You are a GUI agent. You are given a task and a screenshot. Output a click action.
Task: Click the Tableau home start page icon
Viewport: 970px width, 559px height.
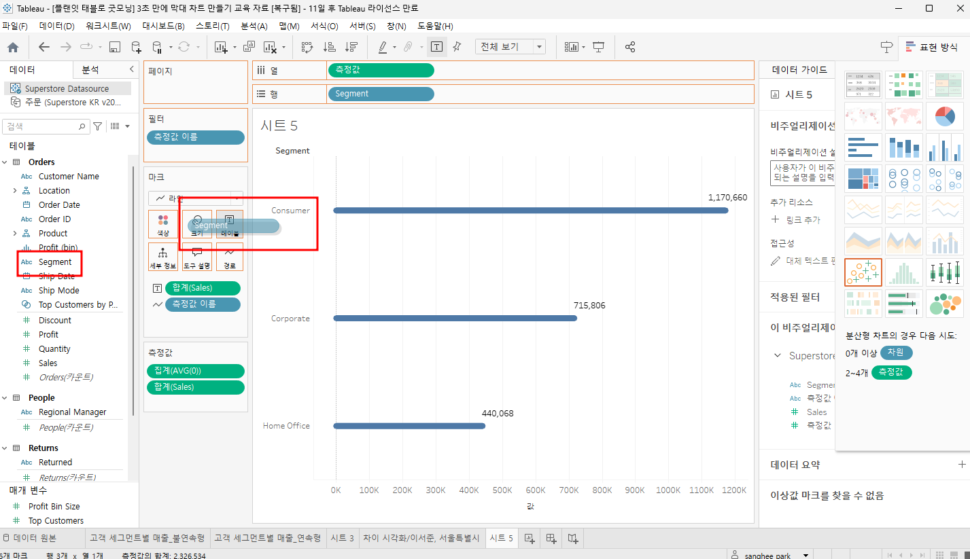[13, 47]
